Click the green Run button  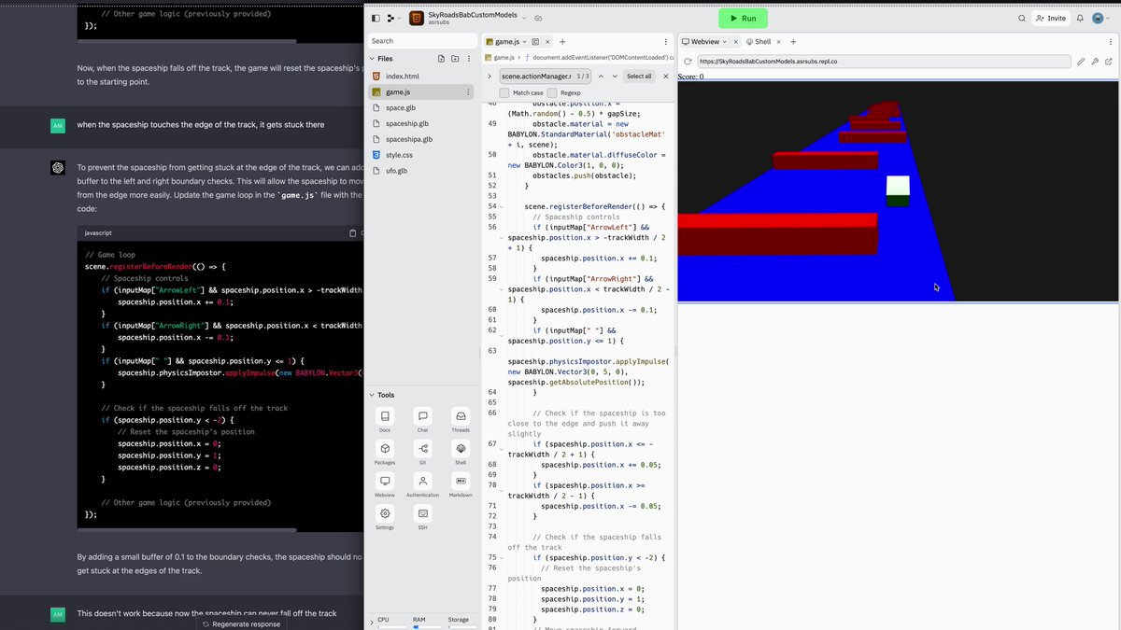coord(743,18)
